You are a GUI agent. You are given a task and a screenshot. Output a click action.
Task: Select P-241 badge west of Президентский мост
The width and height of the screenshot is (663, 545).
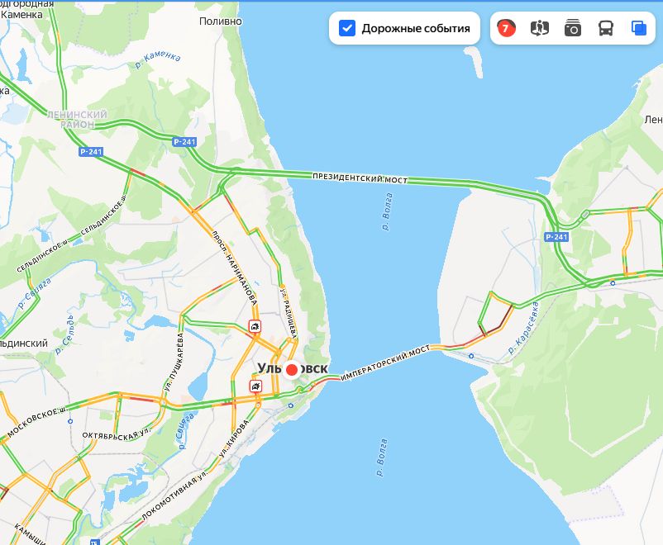[184, 142]
